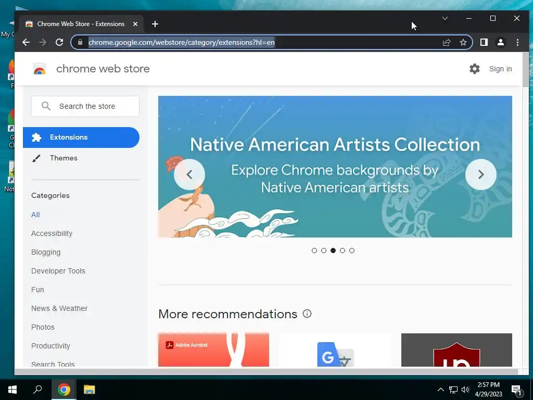
Task: Close the Chrome Web Store tab
Action: point(135,24)
